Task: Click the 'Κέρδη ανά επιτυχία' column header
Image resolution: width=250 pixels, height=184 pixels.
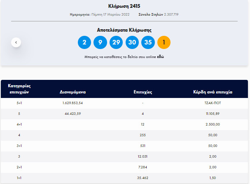Action: tap(213, 92)
